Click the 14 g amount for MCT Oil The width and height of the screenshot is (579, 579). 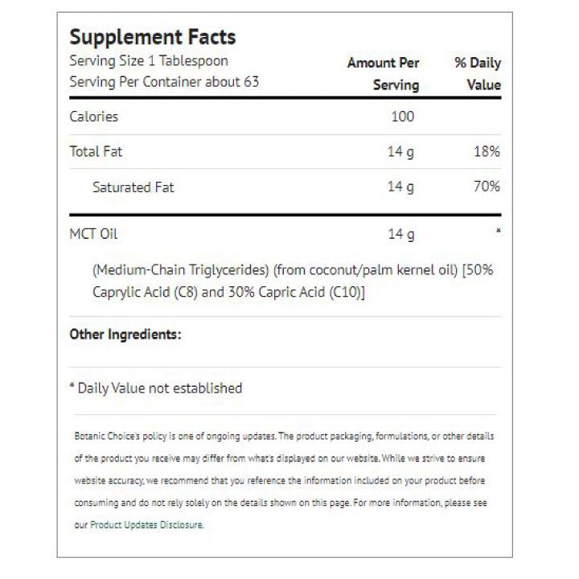coord(400,234)
